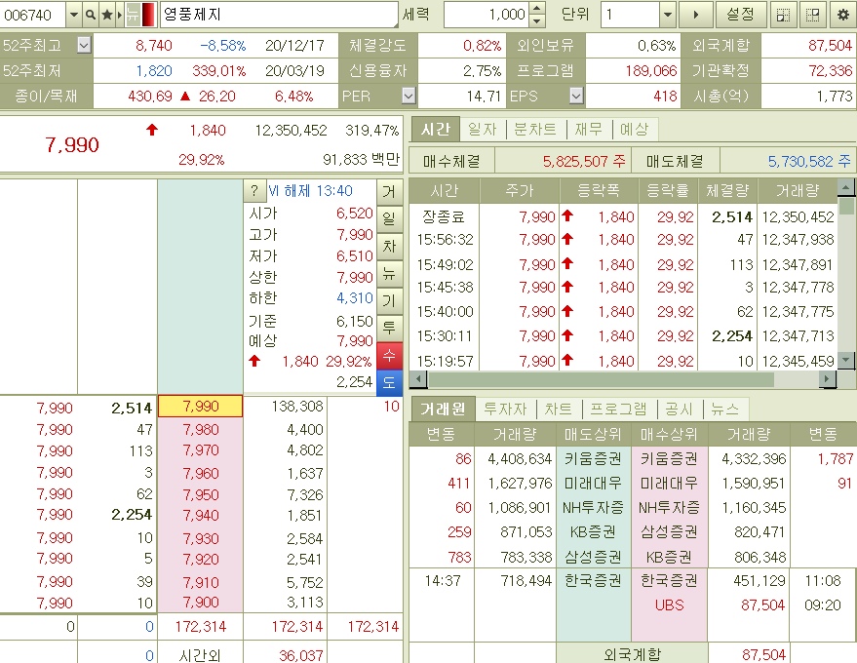Open the 단위 combo box dropdown

pos(667,15)
